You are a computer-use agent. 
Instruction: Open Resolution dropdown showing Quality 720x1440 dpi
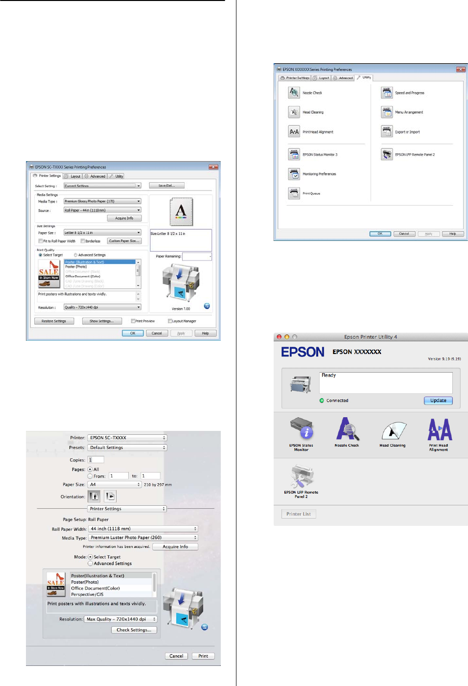102,308
